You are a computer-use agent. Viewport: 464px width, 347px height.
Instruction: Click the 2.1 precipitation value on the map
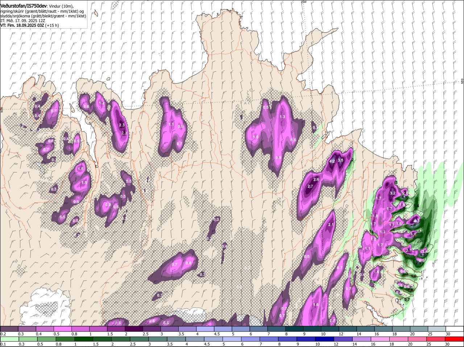click(x=331, y=225)
